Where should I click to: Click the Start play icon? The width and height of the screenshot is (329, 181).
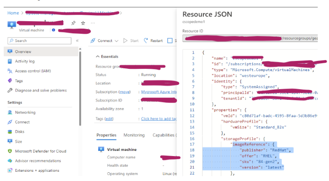(125, 41)
